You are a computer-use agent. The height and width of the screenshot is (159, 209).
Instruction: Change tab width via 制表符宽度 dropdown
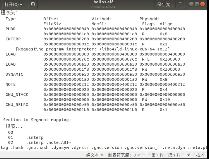pos(124,155)
